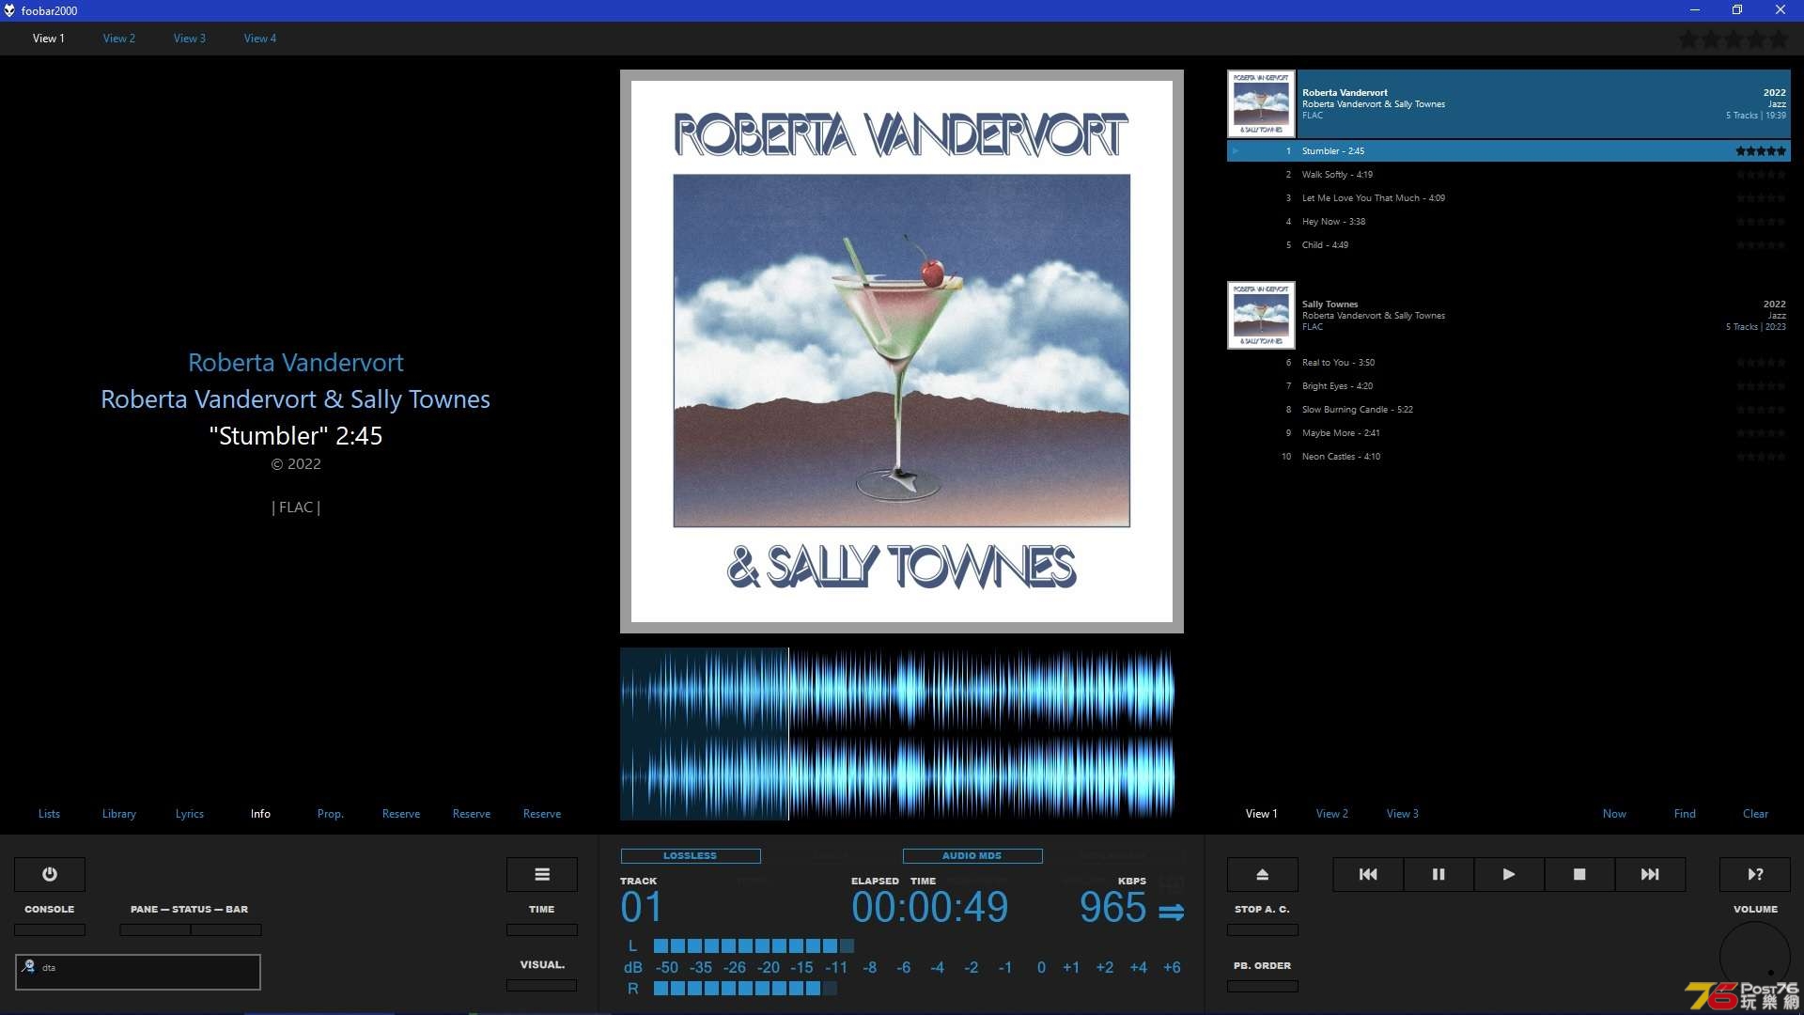The image size is (1804, 1015).
Task: Select the Info panel tab
Action: coord(260,814)
